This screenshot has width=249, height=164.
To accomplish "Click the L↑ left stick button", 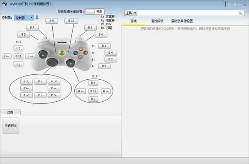I will click(x=18, y=48).
